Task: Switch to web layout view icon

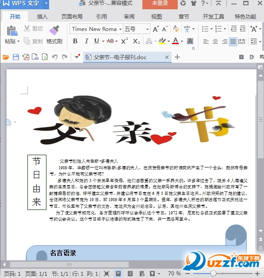Action: tap(142, 274)
